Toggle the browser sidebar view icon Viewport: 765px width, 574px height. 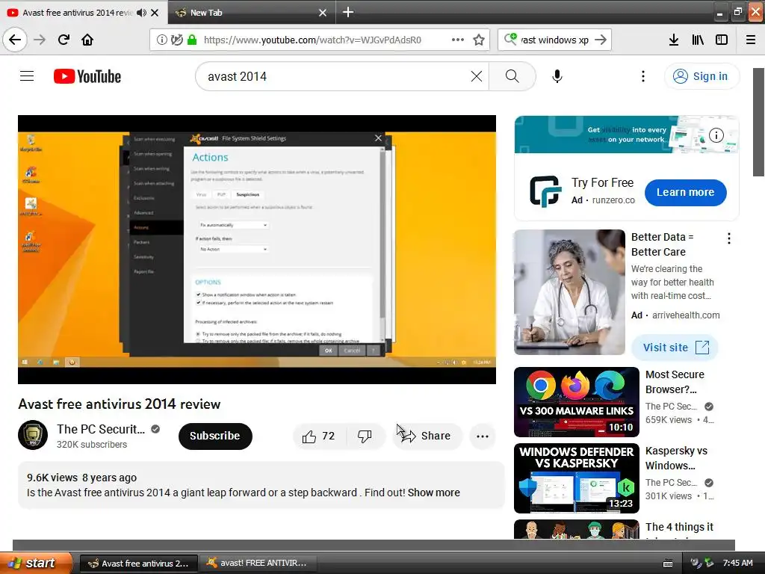click(x=722, y=40)
